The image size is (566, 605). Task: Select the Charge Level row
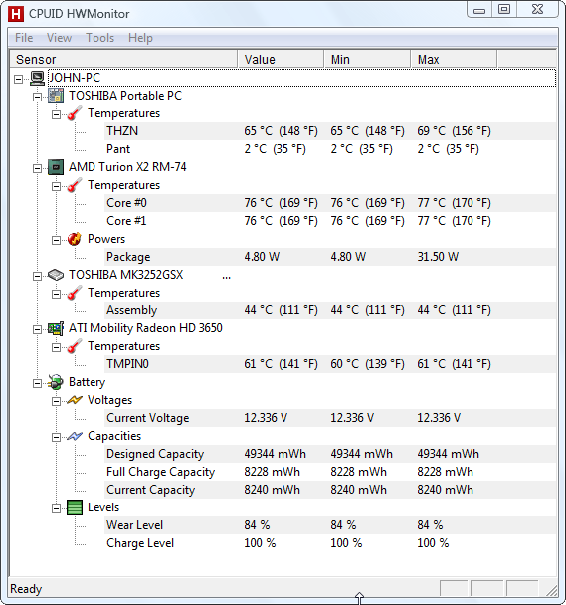[x=330, y=543]
